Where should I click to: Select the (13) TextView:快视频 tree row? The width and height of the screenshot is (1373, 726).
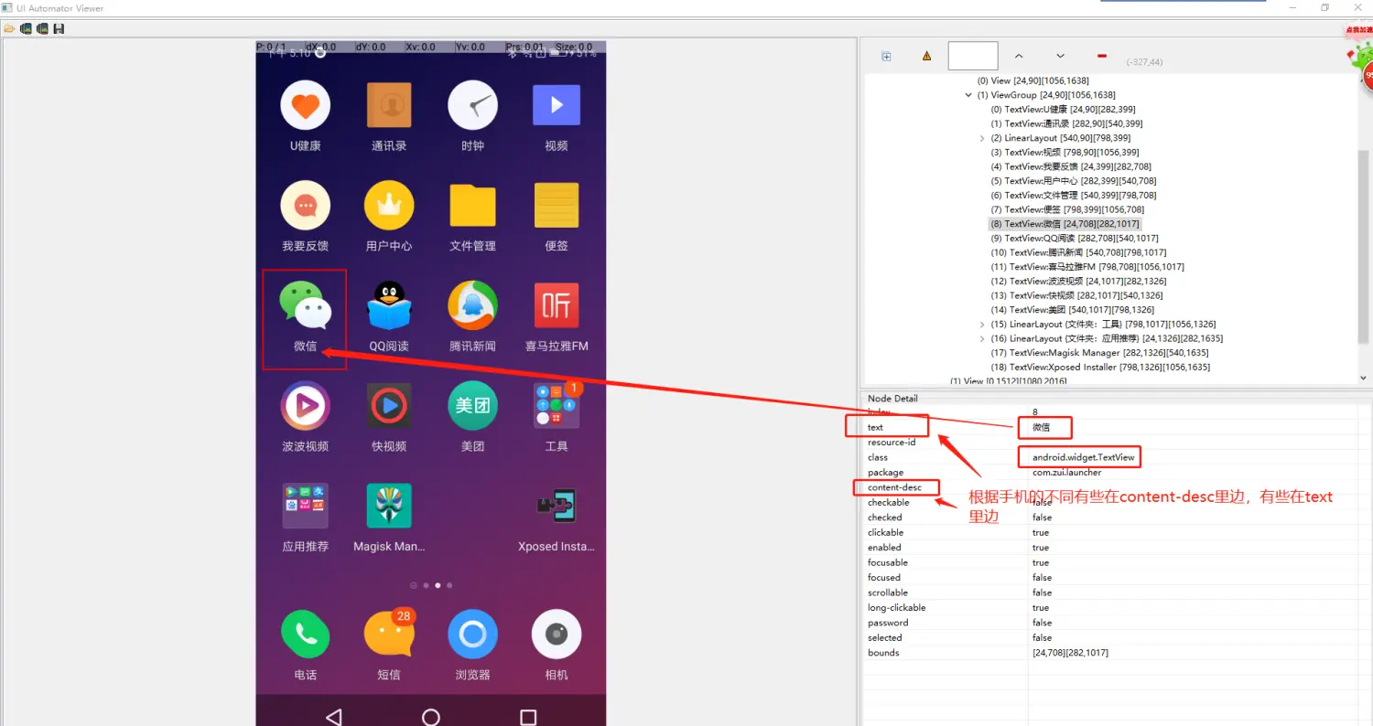(x=1077, y=295)
